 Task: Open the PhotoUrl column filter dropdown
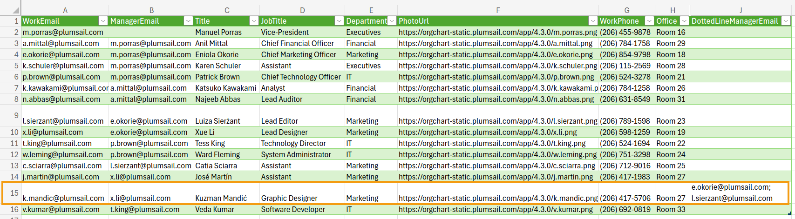(x=593, y=21)
